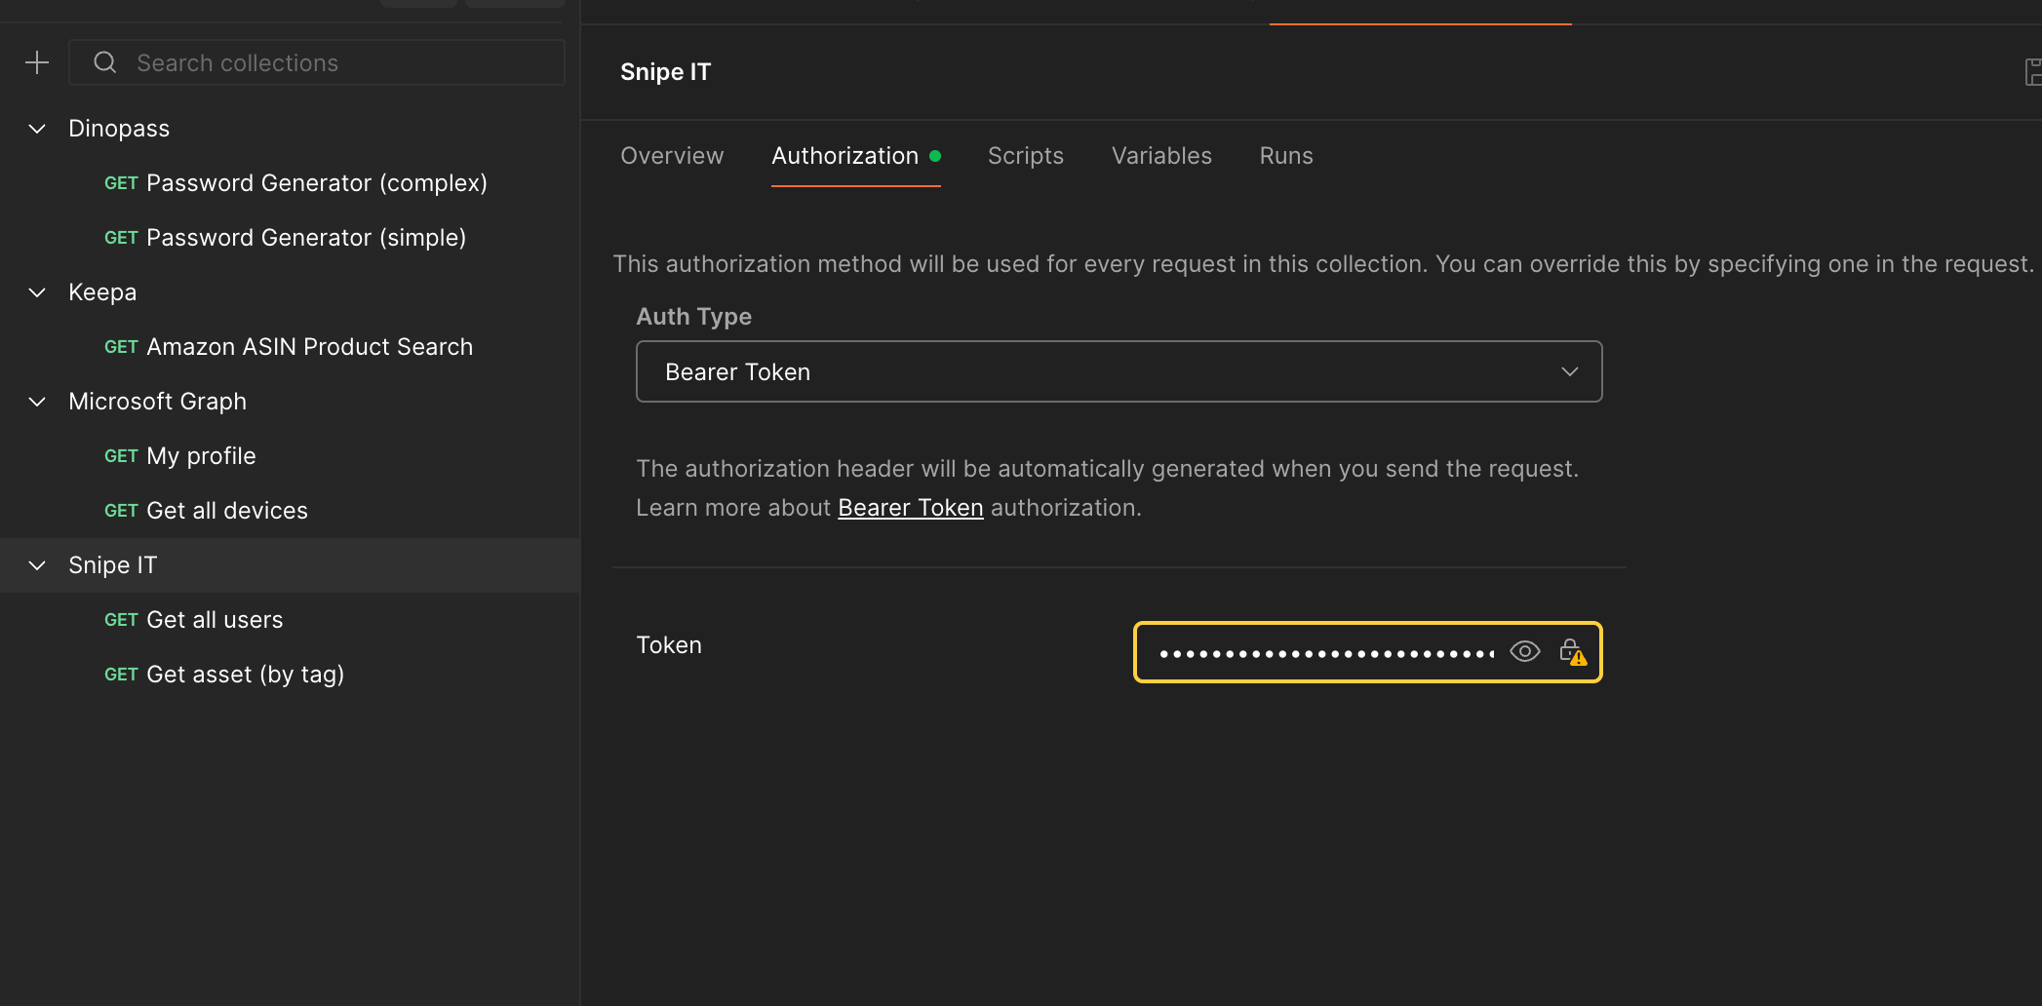Switch to the Runs tab
The height and width of the screenshot is (1006, 2042).
coord(1286,156)
